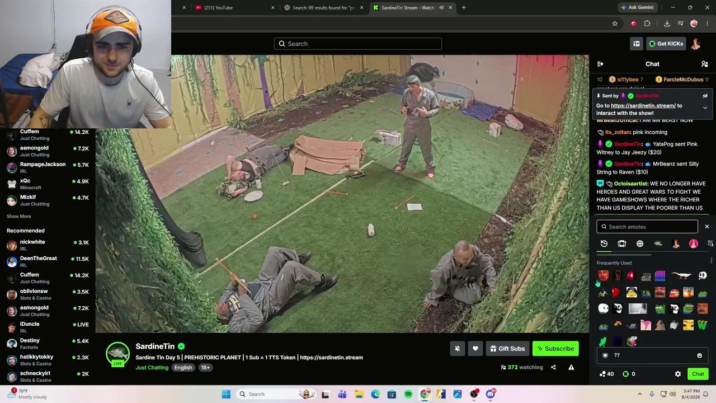Mute the SardineTin Stream browser tab
This screenshot has height=403, width=716.
click(x=441, y=8)
